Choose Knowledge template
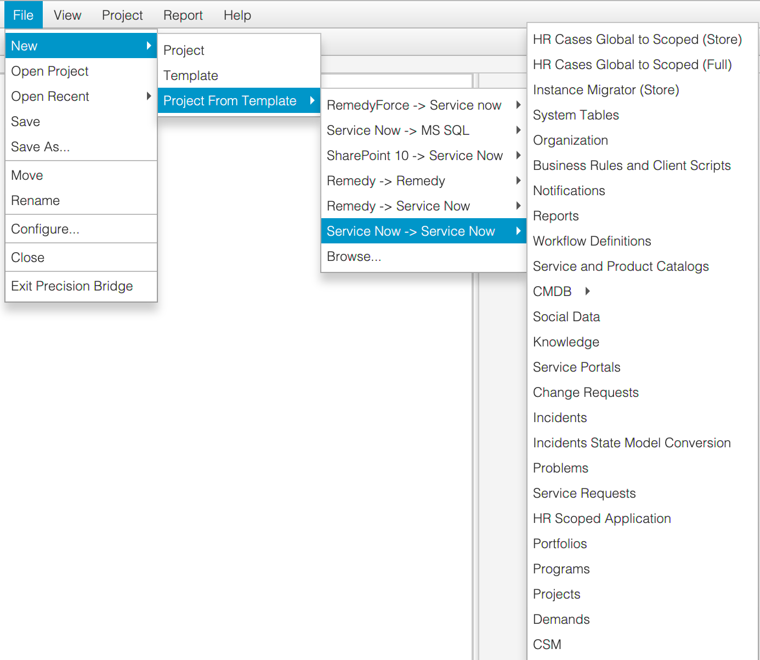 pyautogui.click(x=643, y=342)
